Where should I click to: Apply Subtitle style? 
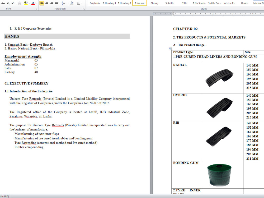coord(169,3)
